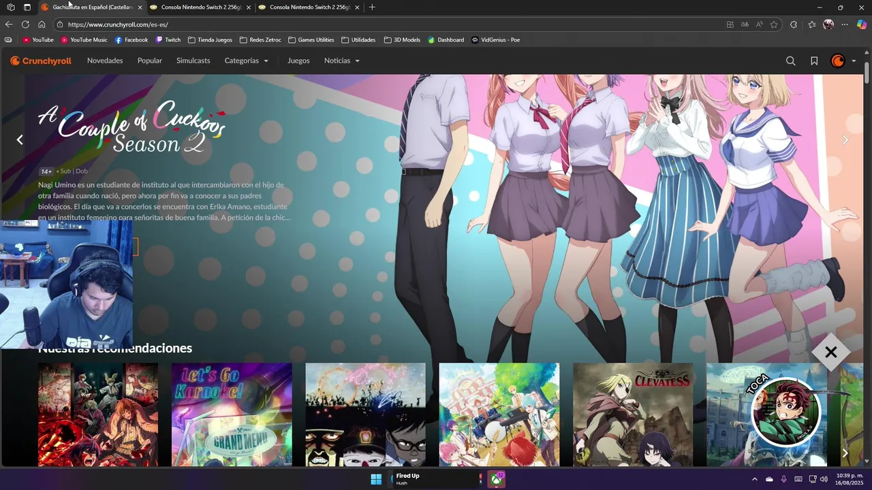Expand the 3D Models bookmark folder
The height and width of the screenshot is (490, 872).
402,39
